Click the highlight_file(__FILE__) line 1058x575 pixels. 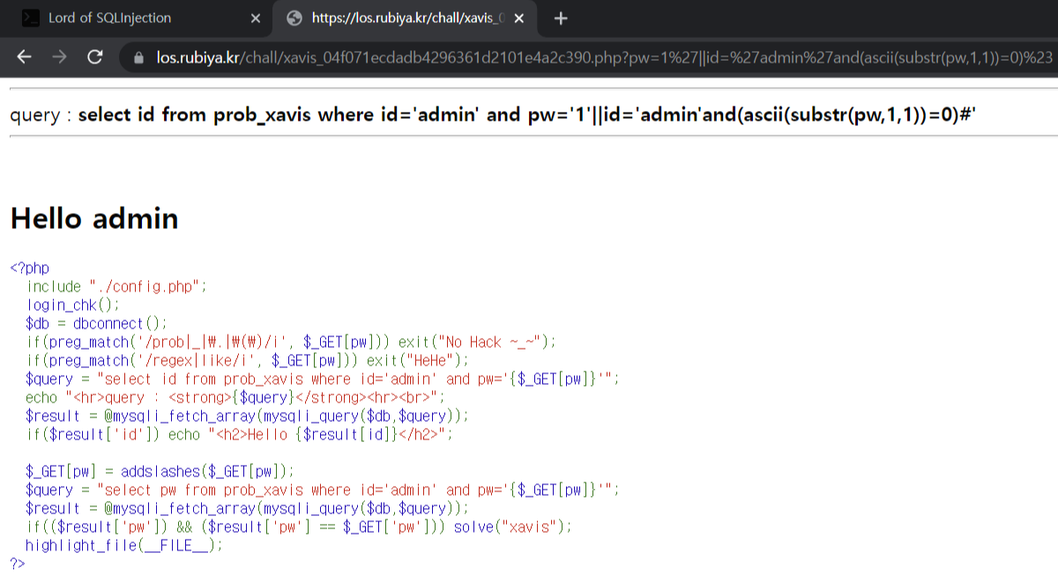point(124,545)
